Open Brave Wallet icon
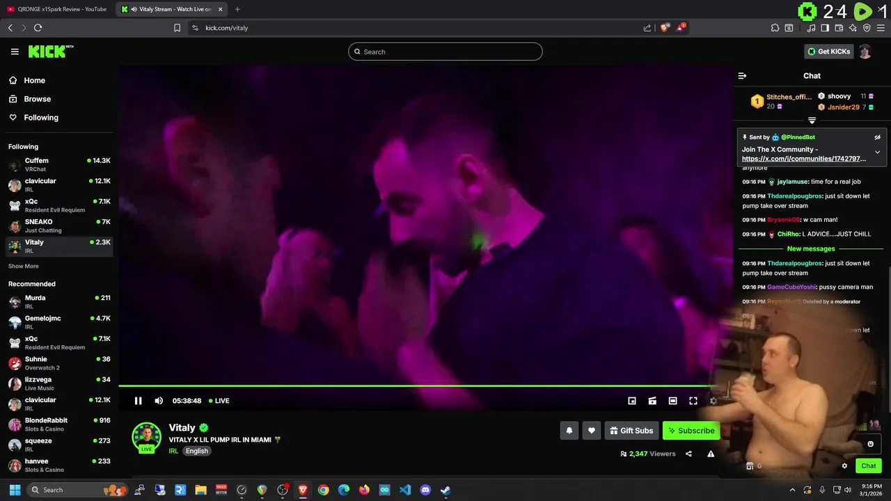The width and height of the screenshot is (891, 501). coord(839,28)
